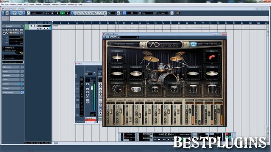
Task: Click the Kick drum image in Addictive Drums
Action: [x=117, y=89]
